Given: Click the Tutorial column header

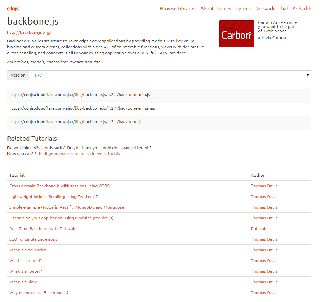Looking at the screenshot, I should tap(17, 175).
